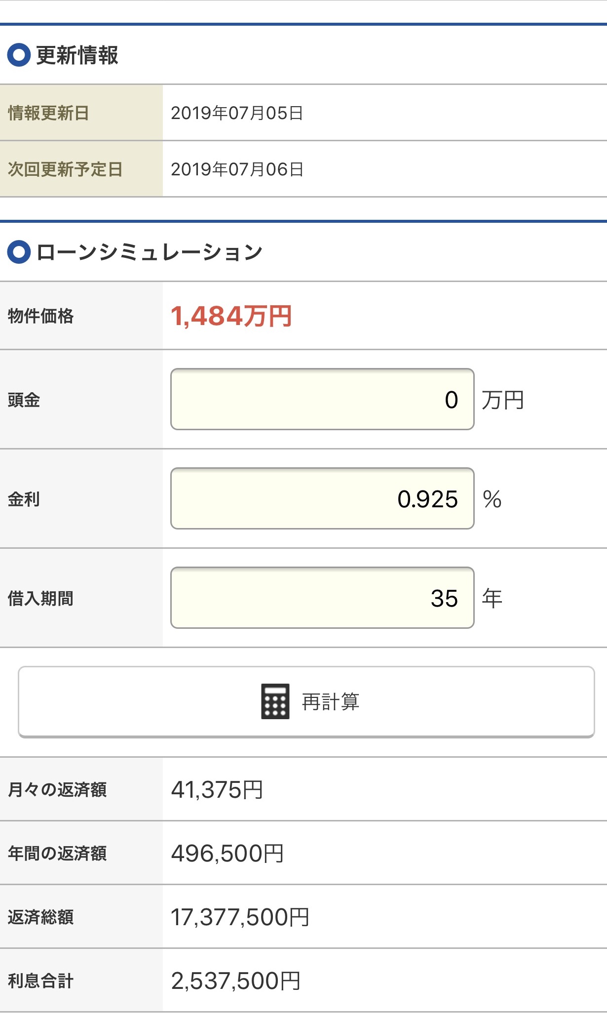
Task: Click the monthly repayment value 41,375円
Action: pyautogui.click(x=217, y=789)
